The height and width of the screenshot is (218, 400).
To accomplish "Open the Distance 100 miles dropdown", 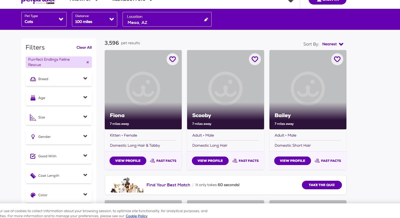I will tap(95, 19).
